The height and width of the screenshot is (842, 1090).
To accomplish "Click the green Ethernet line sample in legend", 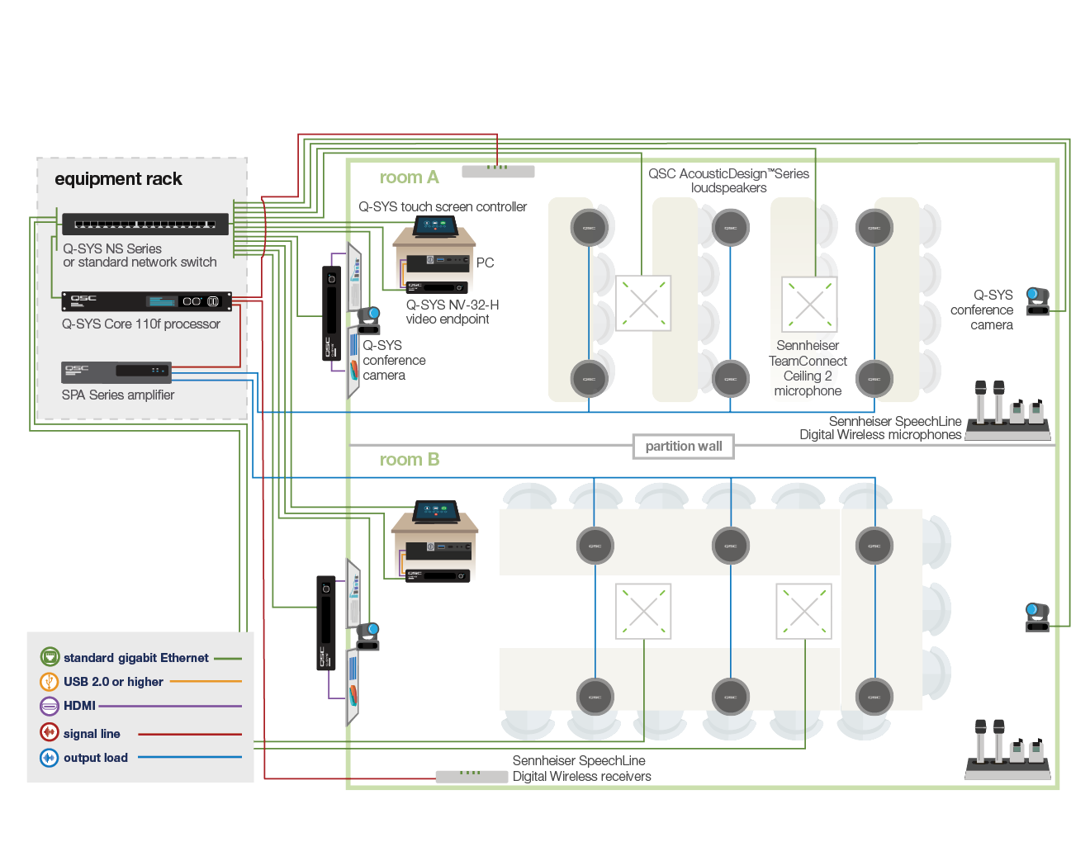I will (x=228, y=659).
